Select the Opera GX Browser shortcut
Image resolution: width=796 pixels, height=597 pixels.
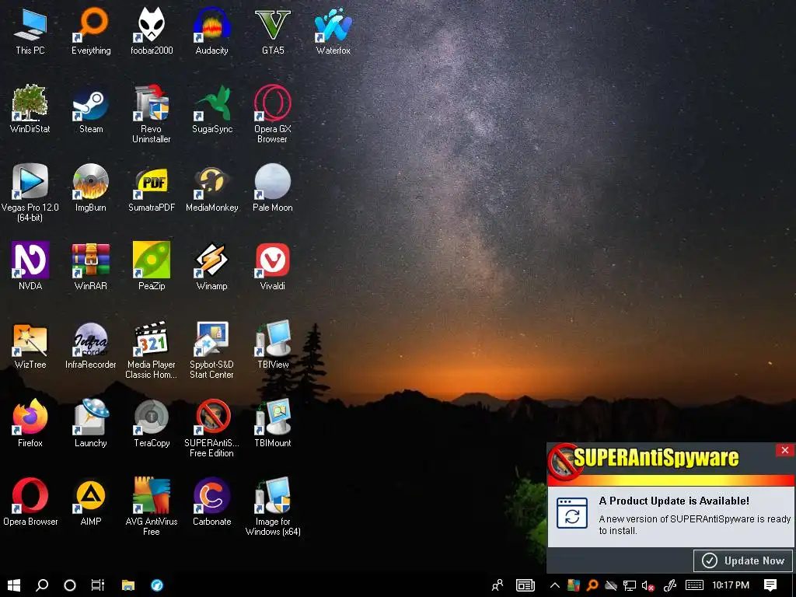click(273, 114)
